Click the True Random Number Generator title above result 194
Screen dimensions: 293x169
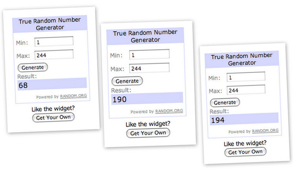pos(242,59)
